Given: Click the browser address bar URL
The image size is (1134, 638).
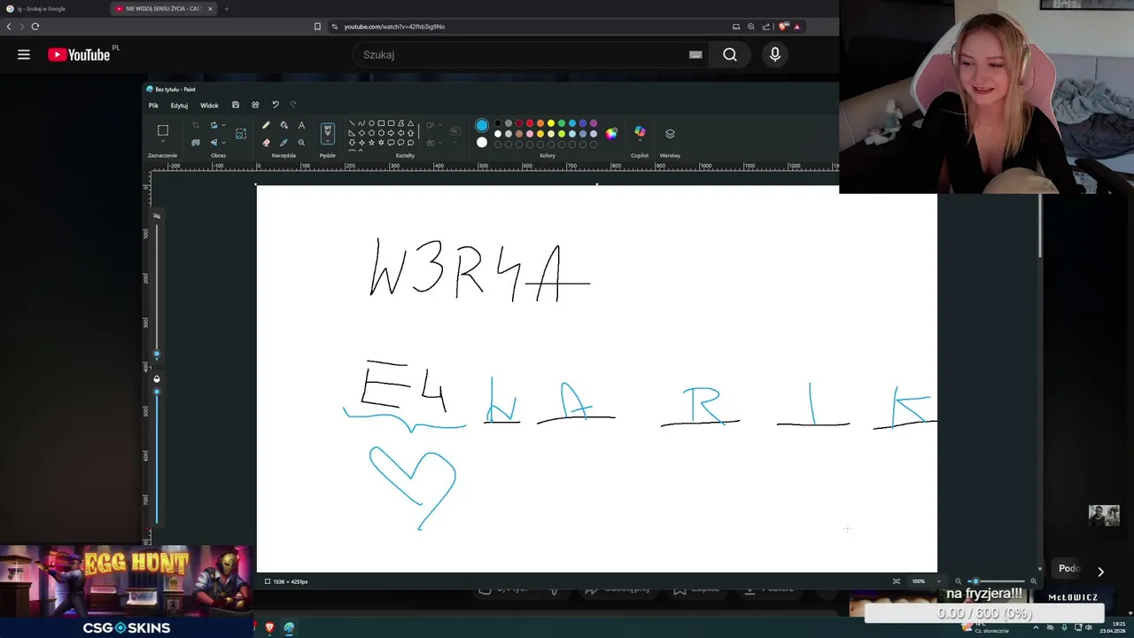Looking at the screenshot, I should (394, 27).
